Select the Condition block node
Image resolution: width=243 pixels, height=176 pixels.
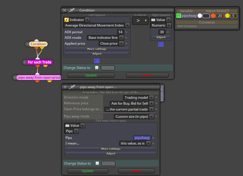[38, 44]
